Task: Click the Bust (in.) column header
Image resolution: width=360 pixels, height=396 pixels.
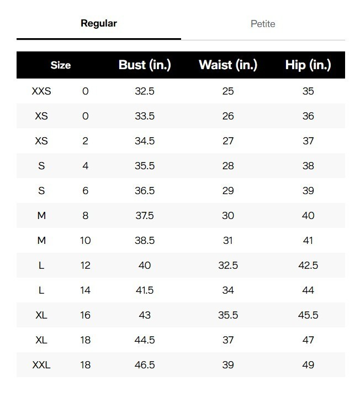Action: coord(145,65)
